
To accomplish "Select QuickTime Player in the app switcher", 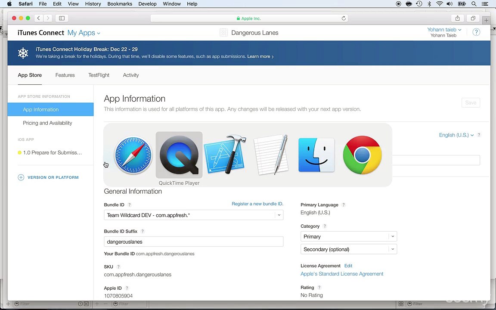I will (x=179, y=155).
